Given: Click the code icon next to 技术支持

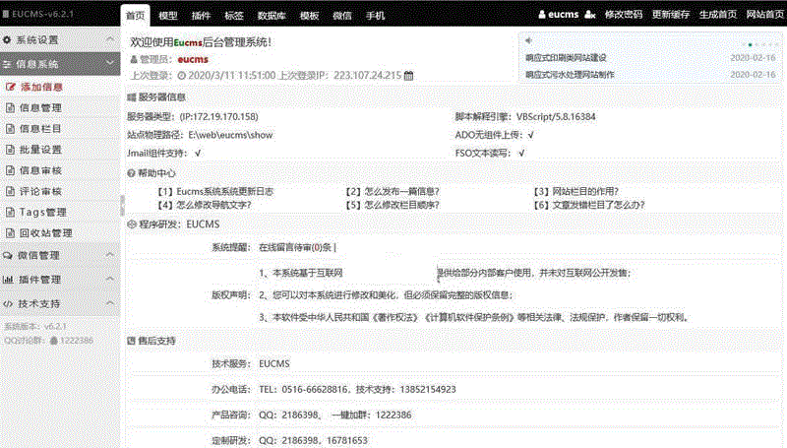Looking at the screenshot, I should coord(8,304).
